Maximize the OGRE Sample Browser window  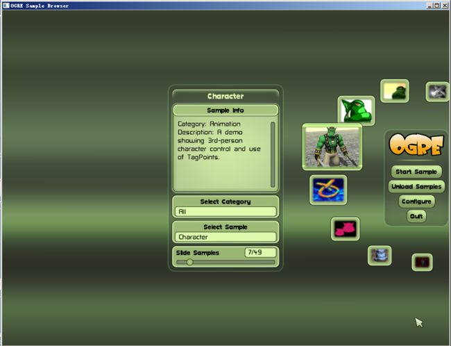point(436,6)
